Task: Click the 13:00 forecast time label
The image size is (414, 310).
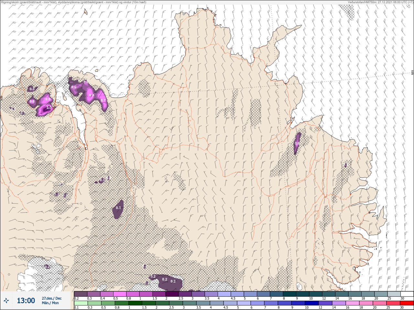Action: pyautogui.click(x=26, y=301)
